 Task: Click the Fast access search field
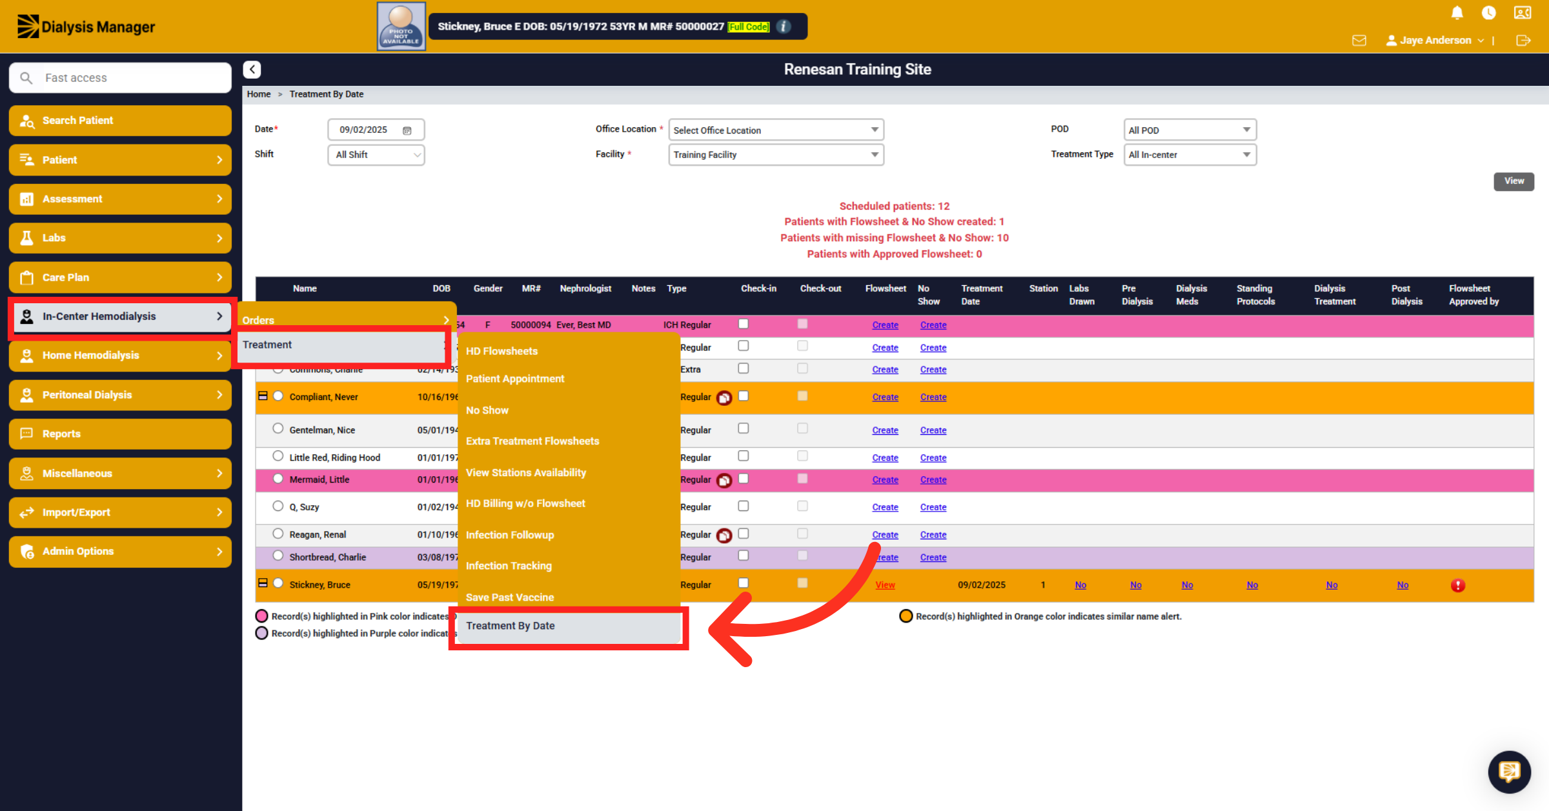[x=120, y=78]
